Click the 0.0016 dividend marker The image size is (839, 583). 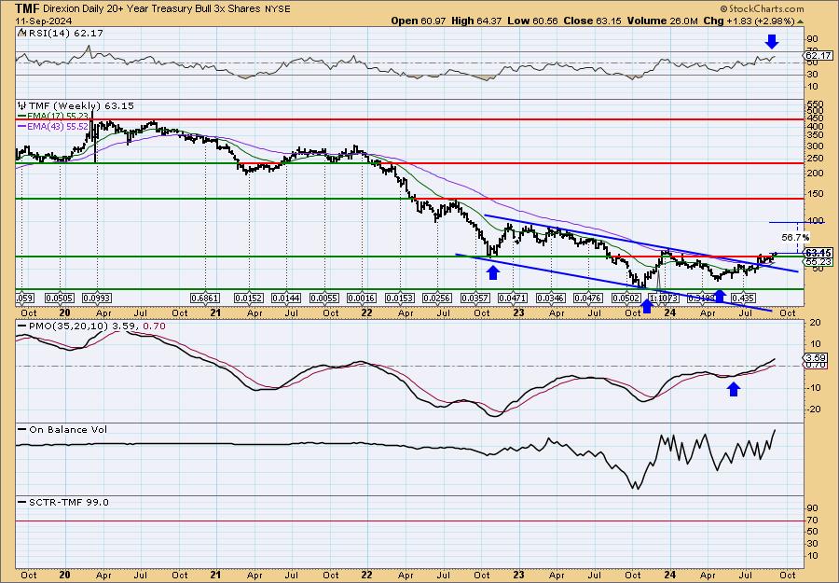tap(362, 298)
